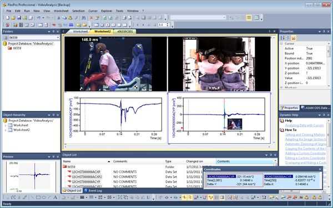Toggle the highlighted cursor-tracking icon in bottom toolbar
This screenshot has width=333, height=208.
(x=211, y=197)
